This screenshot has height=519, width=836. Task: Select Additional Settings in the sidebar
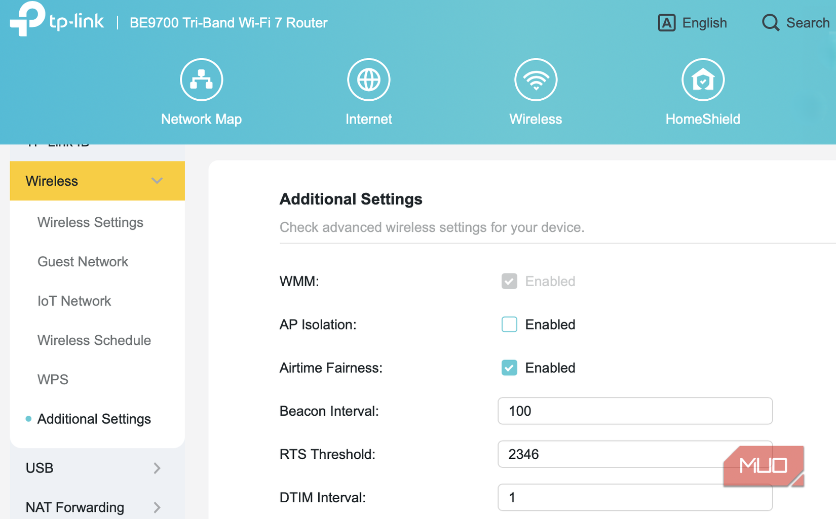pos(94,419)
